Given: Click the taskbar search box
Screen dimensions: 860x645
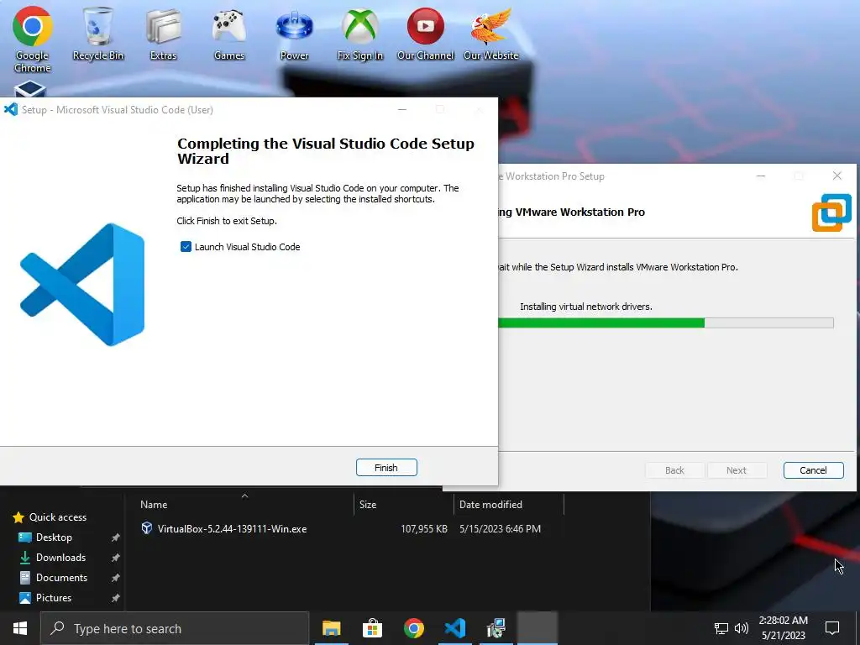Looking at the screenshot, I should tap(175, 628).
